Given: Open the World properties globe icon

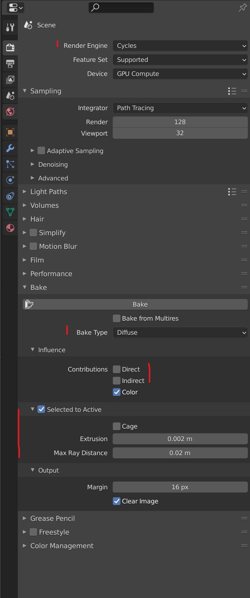Looking at the screenshot, I should 10,112.
